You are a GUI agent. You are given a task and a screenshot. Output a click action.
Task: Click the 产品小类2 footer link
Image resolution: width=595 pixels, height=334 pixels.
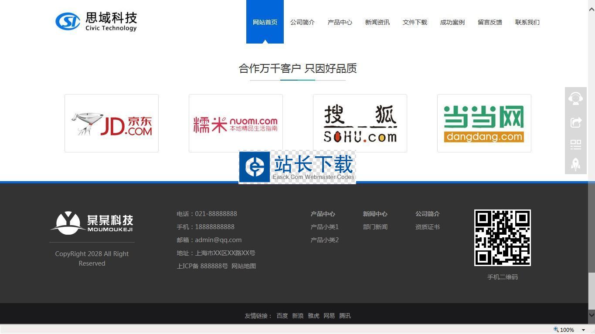pos(325,240)
